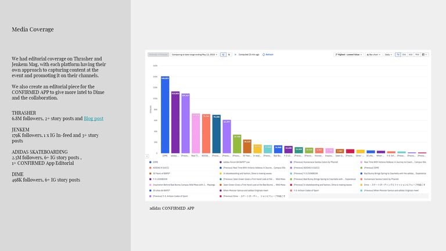Open the Highest - Lowest Value sort dropdown
This screenshot has width=446, height=251.
pos(348,55)
